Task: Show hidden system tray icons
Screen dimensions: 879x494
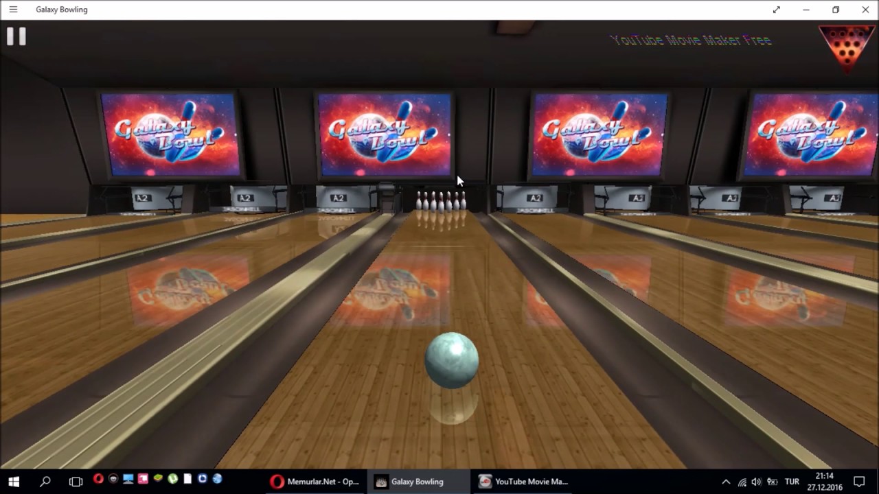Action: coord(726,482)
